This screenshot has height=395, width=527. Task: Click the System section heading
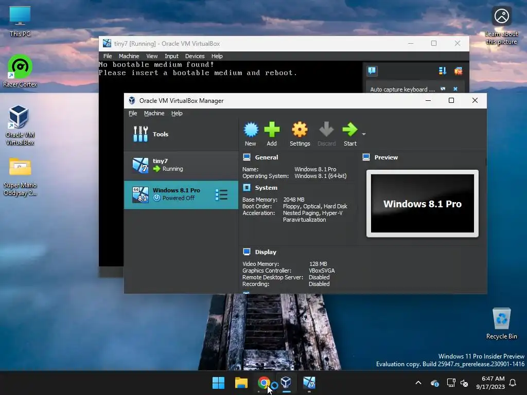(266, 188)
